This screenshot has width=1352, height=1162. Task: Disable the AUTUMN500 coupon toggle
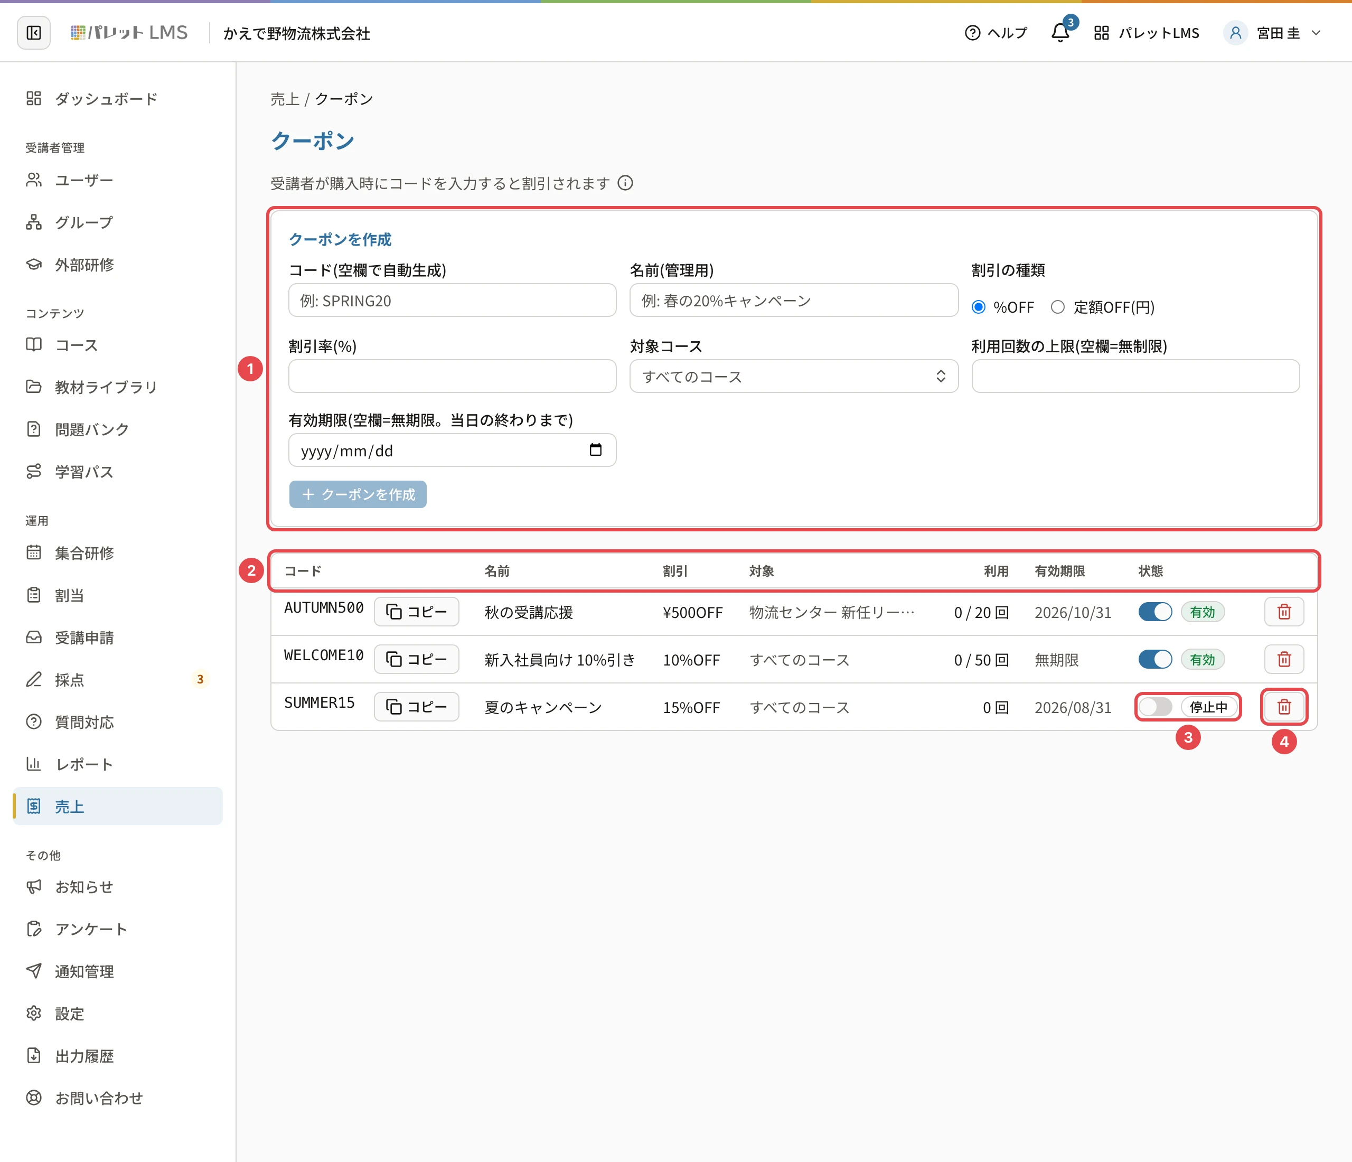click(x=1155, y=612)
